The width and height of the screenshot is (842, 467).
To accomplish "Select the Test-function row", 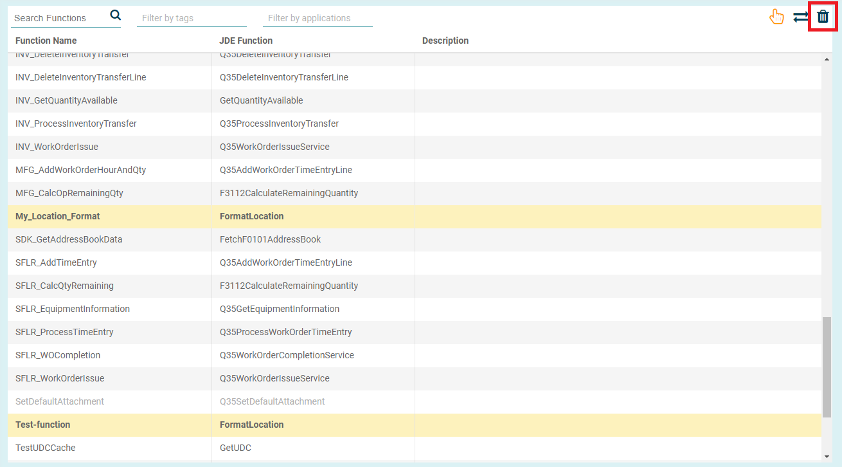I will (43, 425).
